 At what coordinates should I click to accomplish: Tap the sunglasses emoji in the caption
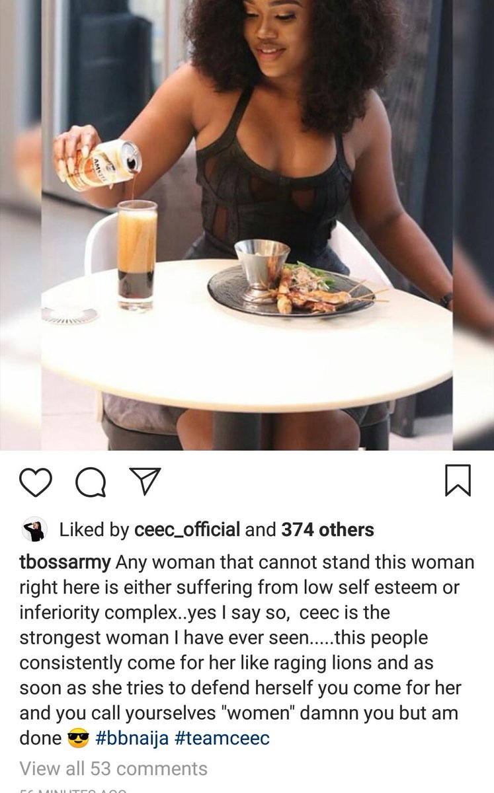coord(78,738)
